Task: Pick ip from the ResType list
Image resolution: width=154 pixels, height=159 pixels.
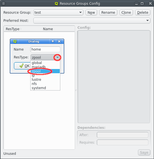Action: coord(45,75)
